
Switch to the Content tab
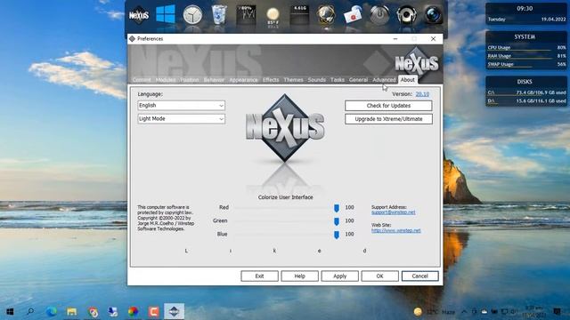click(x=142, y=80)
